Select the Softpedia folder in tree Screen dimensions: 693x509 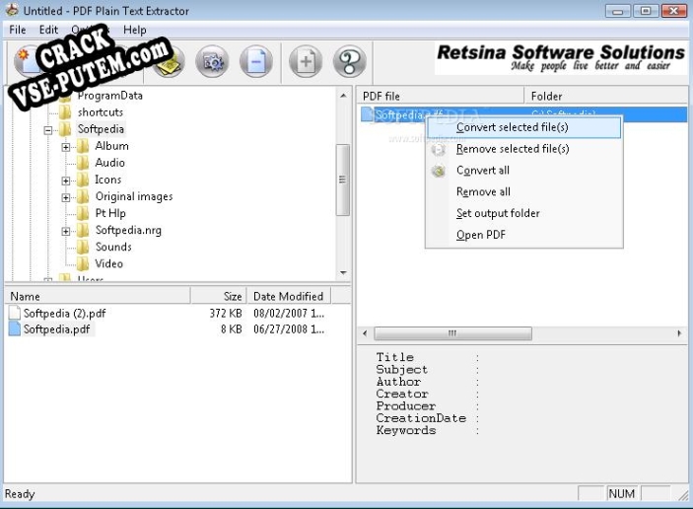point(101,129)
